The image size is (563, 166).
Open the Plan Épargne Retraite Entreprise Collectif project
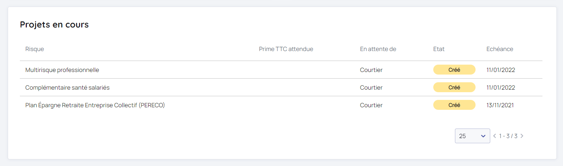(95, 105)
